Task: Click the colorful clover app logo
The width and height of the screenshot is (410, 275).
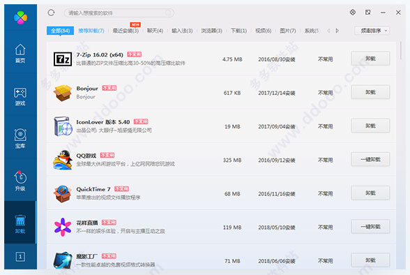Action: click(20, 17)
